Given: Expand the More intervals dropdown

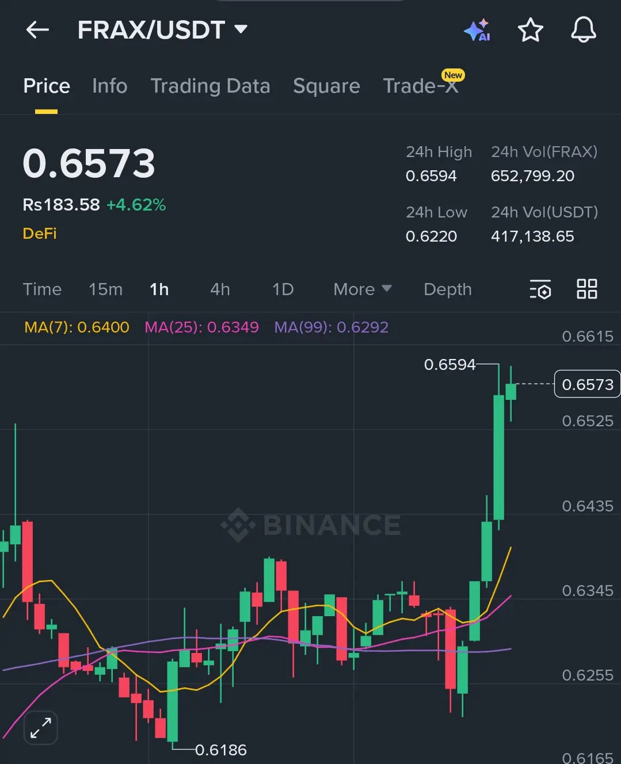Looking at the screenshot, I should [x=363, y=289].
